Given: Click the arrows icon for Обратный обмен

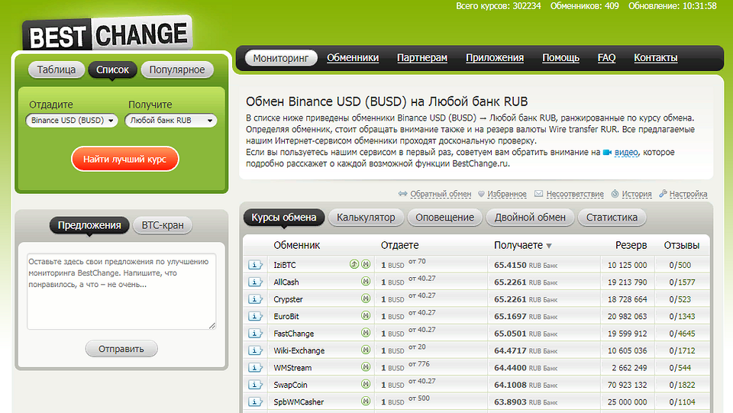Looking at the screenshot, I should (403, 195).
